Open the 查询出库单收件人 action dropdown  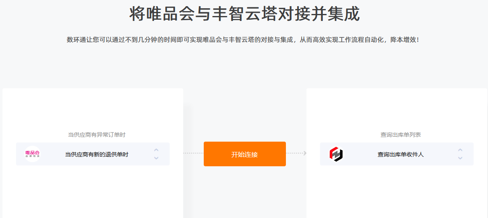[396, 154]
